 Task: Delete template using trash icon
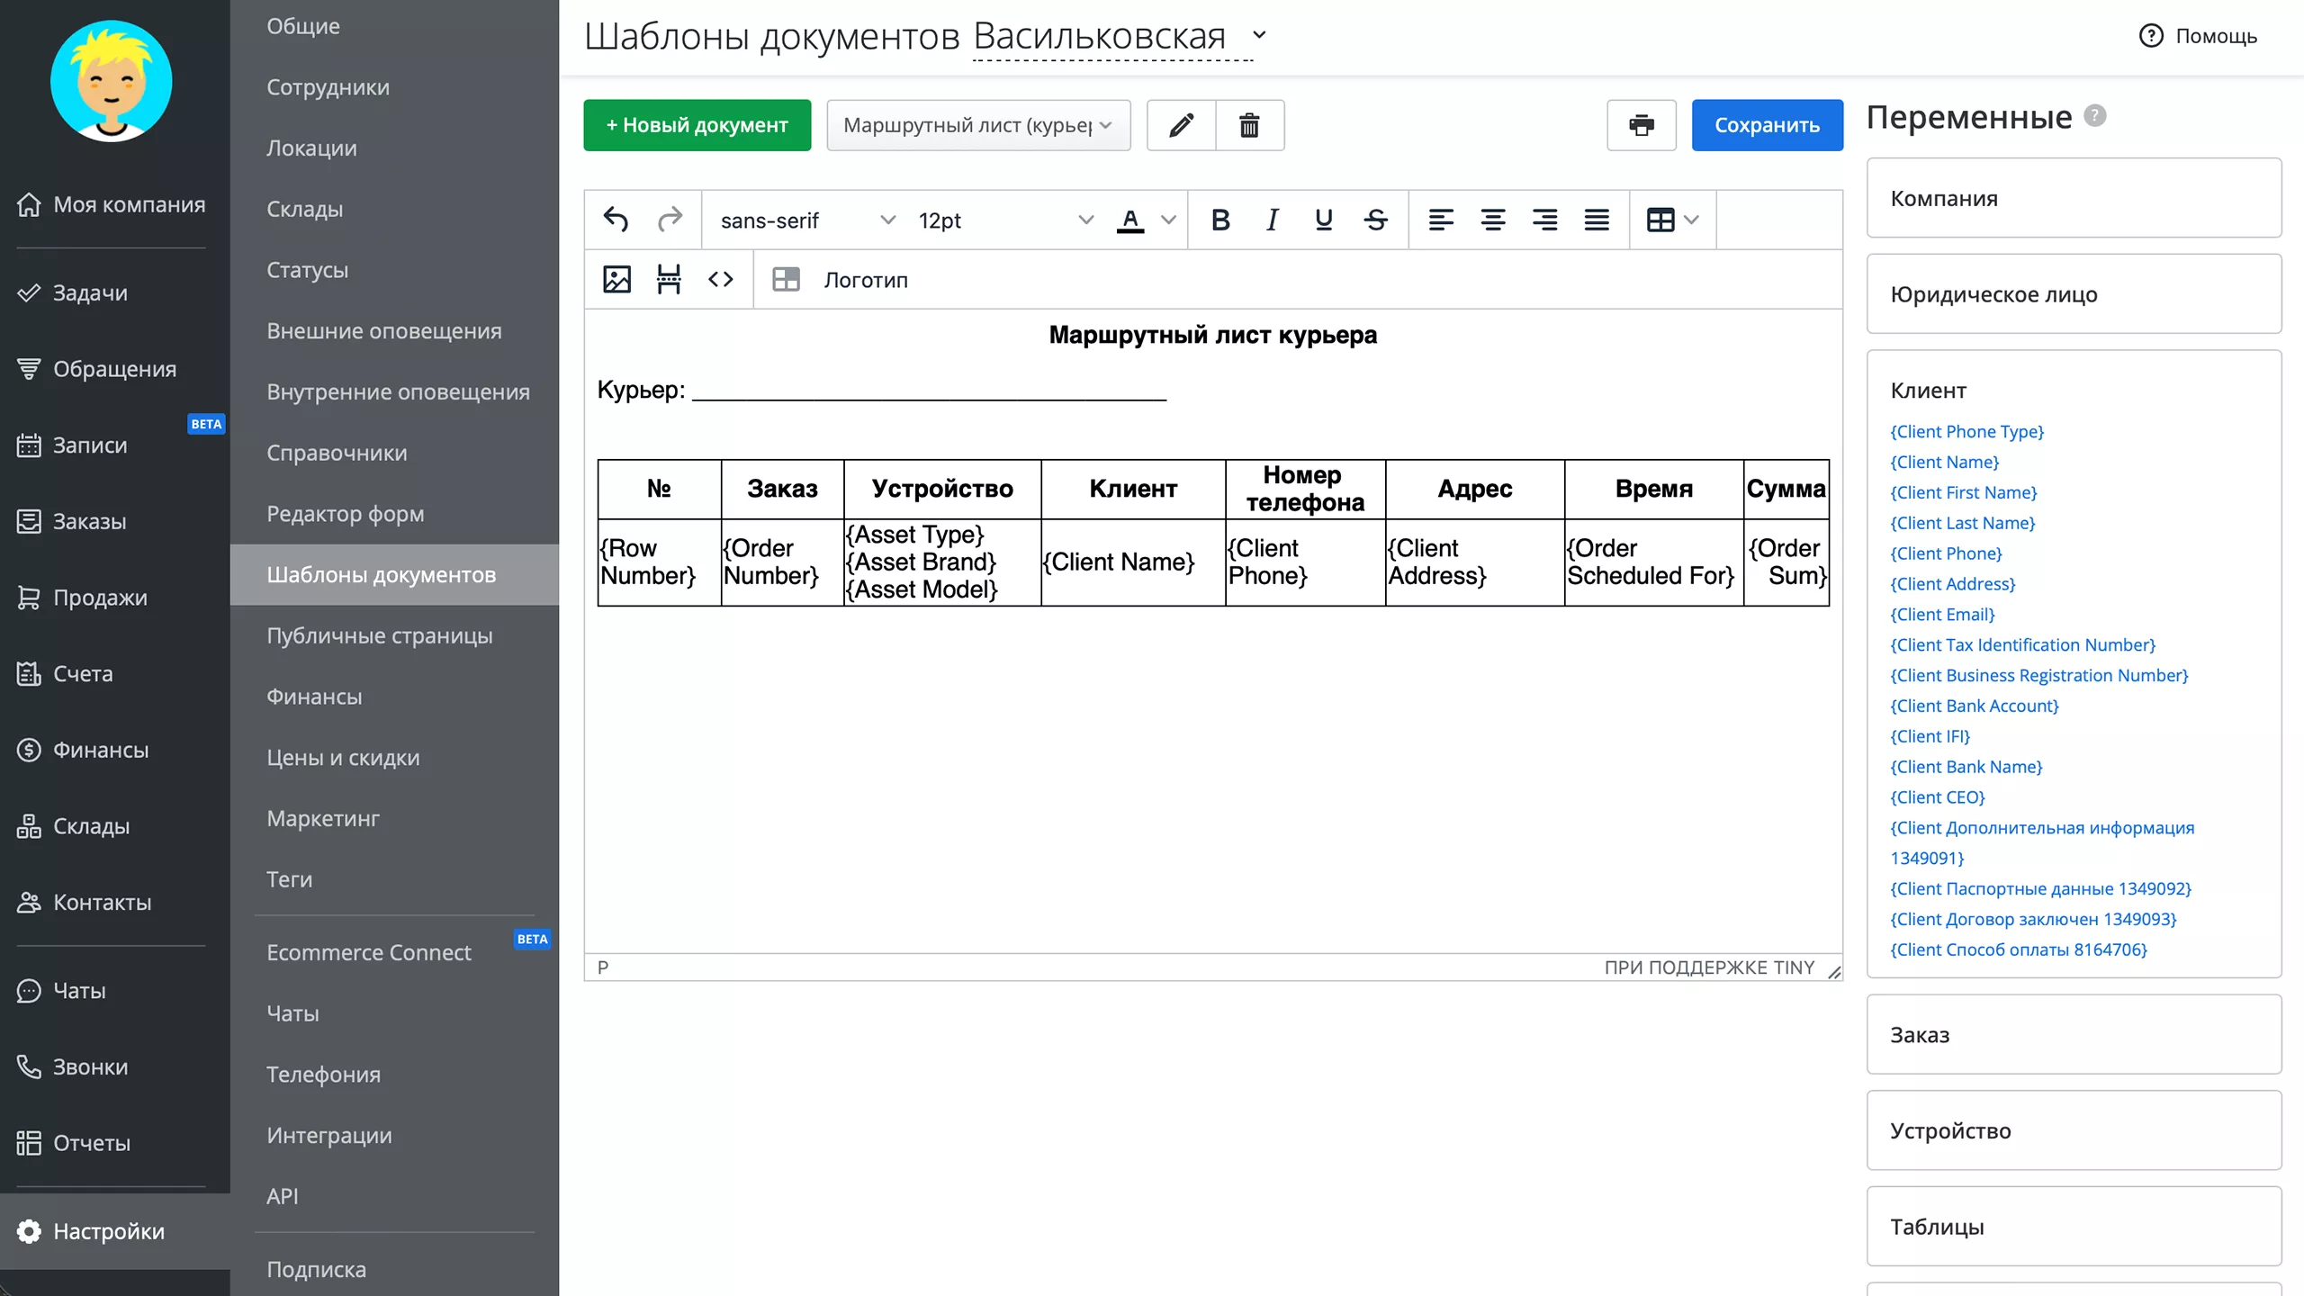click(1249, 125)
